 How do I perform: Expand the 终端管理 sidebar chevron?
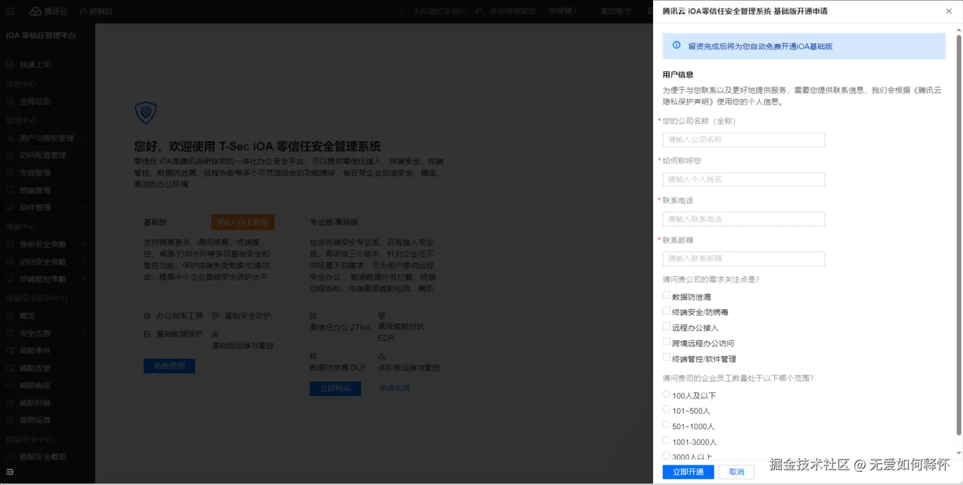(83, 190)
